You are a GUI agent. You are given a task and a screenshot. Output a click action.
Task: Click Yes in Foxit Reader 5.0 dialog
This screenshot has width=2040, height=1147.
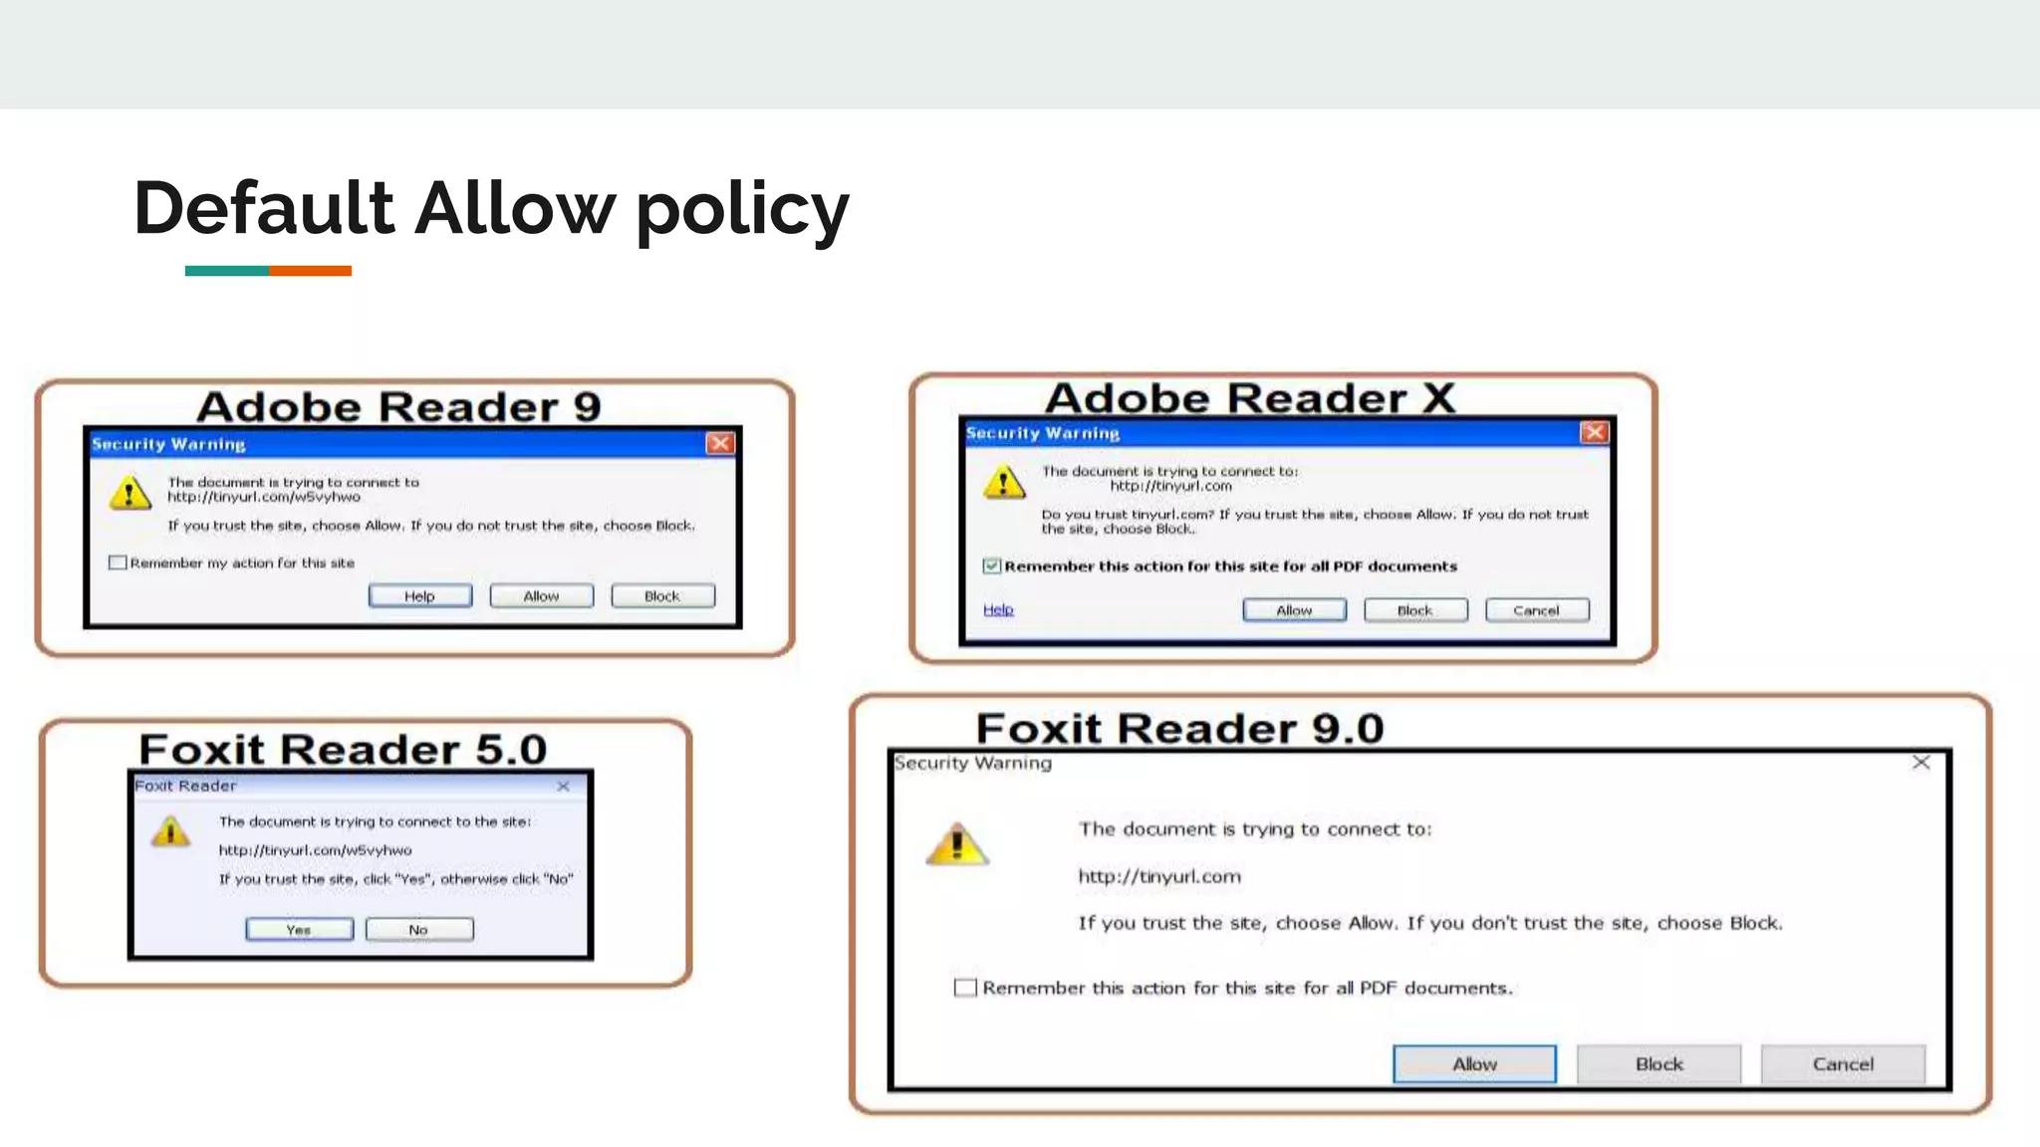pyautogui.click(x=300, y=929)
